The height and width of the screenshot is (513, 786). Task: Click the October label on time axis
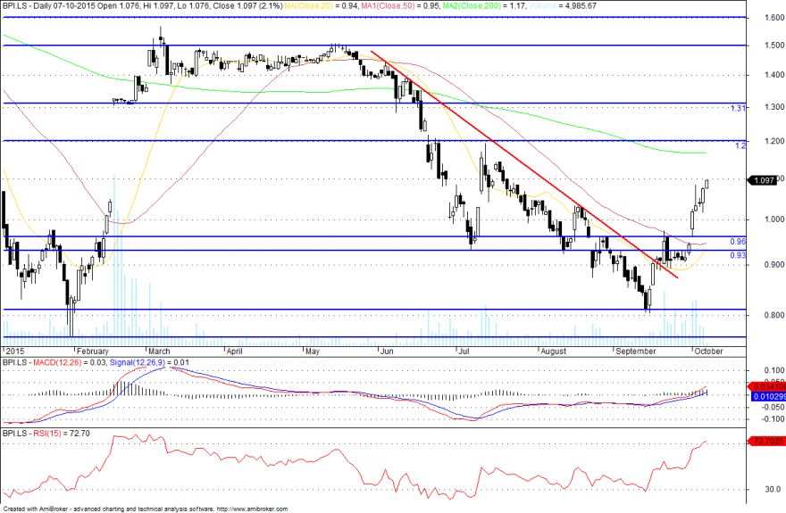[708, 352]
